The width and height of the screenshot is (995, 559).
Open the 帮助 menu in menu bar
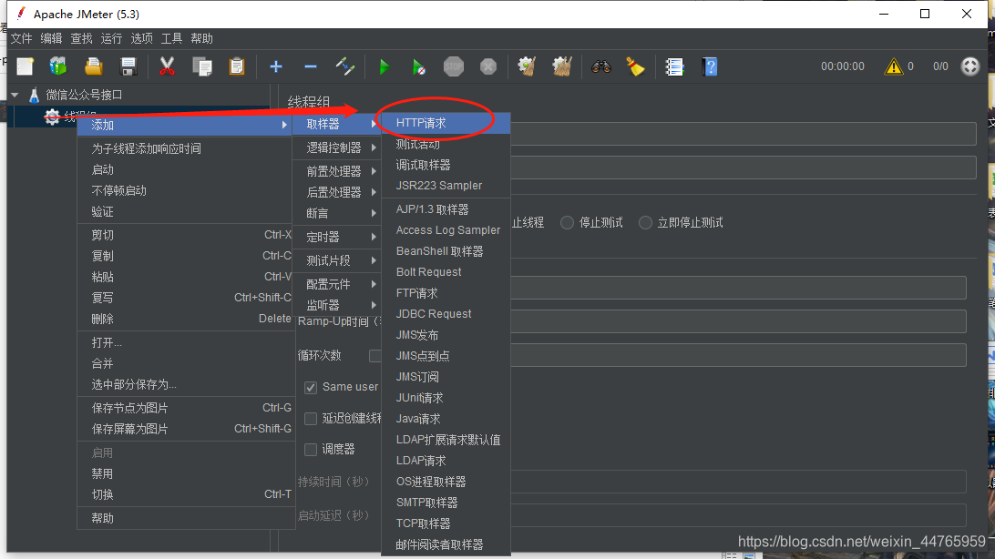pyautogui.click(x=201, y=38)
